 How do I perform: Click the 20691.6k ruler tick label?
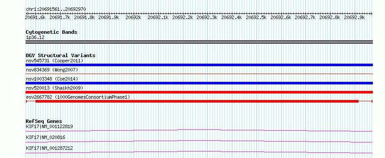tap(35, 17)
